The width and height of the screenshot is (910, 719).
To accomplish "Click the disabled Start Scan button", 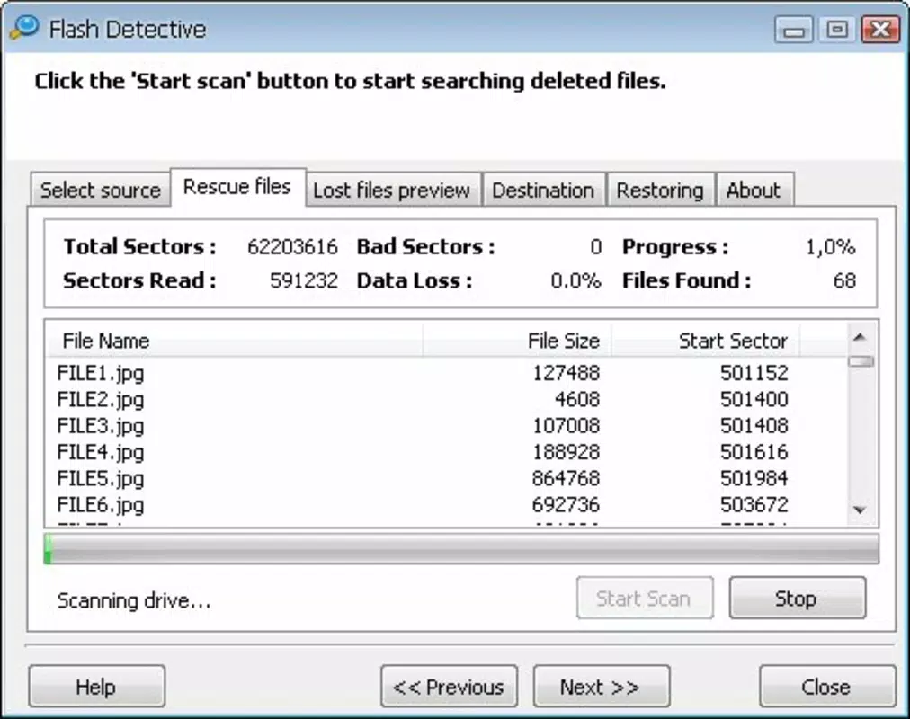I will coord(644,598).
